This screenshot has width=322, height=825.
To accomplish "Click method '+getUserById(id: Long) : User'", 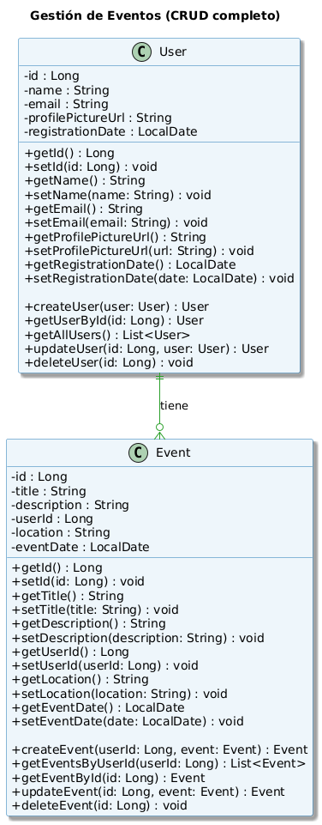I will click(x=114, y=320).
